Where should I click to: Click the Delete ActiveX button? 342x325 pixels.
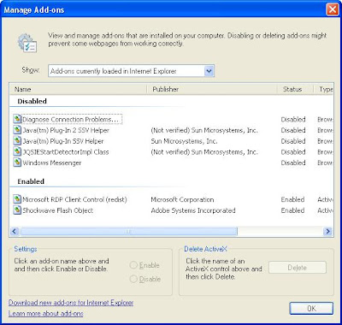point(298,268)
